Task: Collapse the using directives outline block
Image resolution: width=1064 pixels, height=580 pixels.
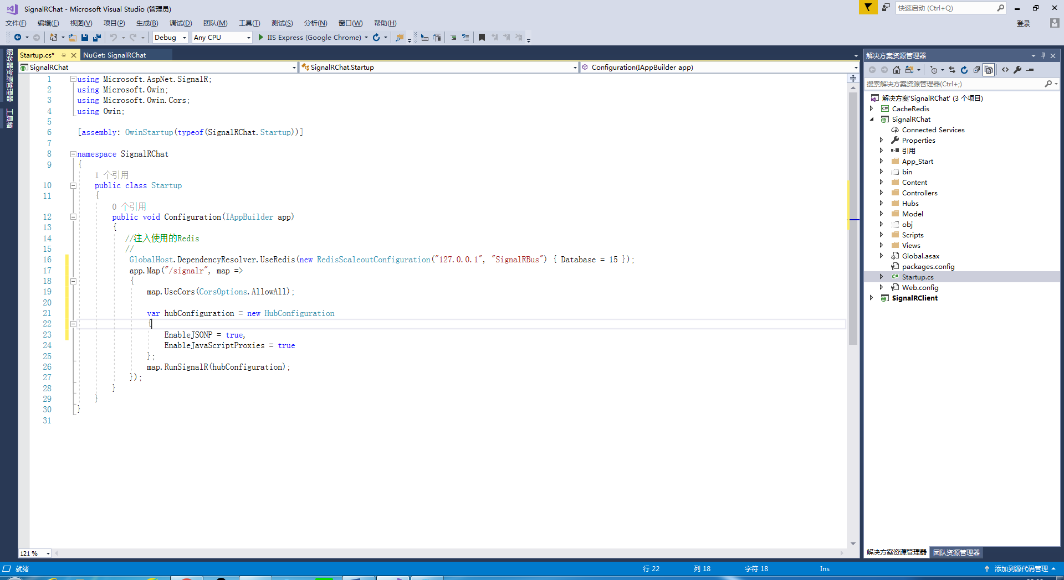Action: pos(73,79)
